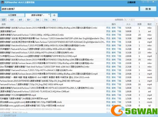Viewport: 158px width, 117px height.
Task: Click 预览 for the 3.3GB result with 288 sources
Action: coord(108,39)
